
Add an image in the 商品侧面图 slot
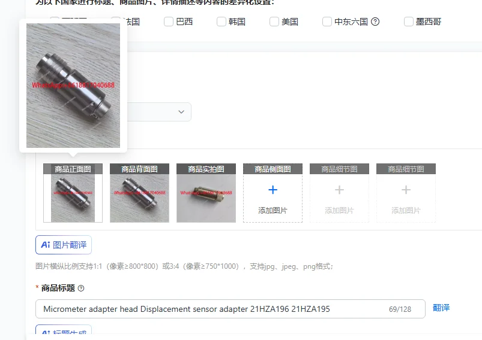273,193
